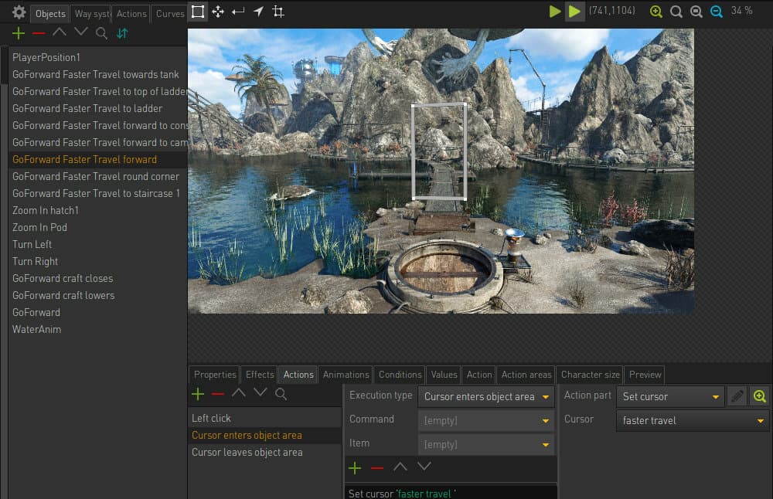Screen dimensions: 773x499
Task: Open the Item dropdown
Action: point(486,444)
